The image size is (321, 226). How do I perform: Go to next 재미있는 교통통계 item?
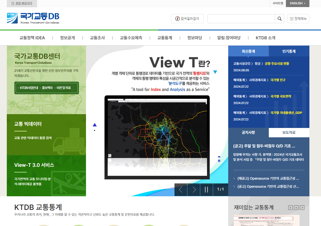(302, 208)
